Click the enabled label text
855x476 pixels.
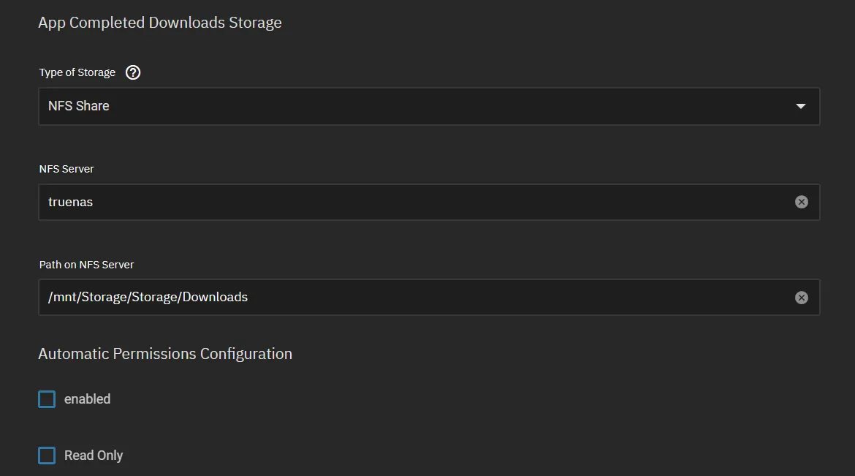[87, 398]
